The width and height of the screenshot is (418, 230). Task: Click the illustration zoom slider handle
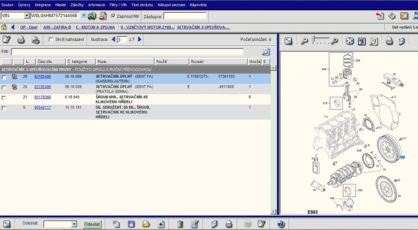point(313,40)
